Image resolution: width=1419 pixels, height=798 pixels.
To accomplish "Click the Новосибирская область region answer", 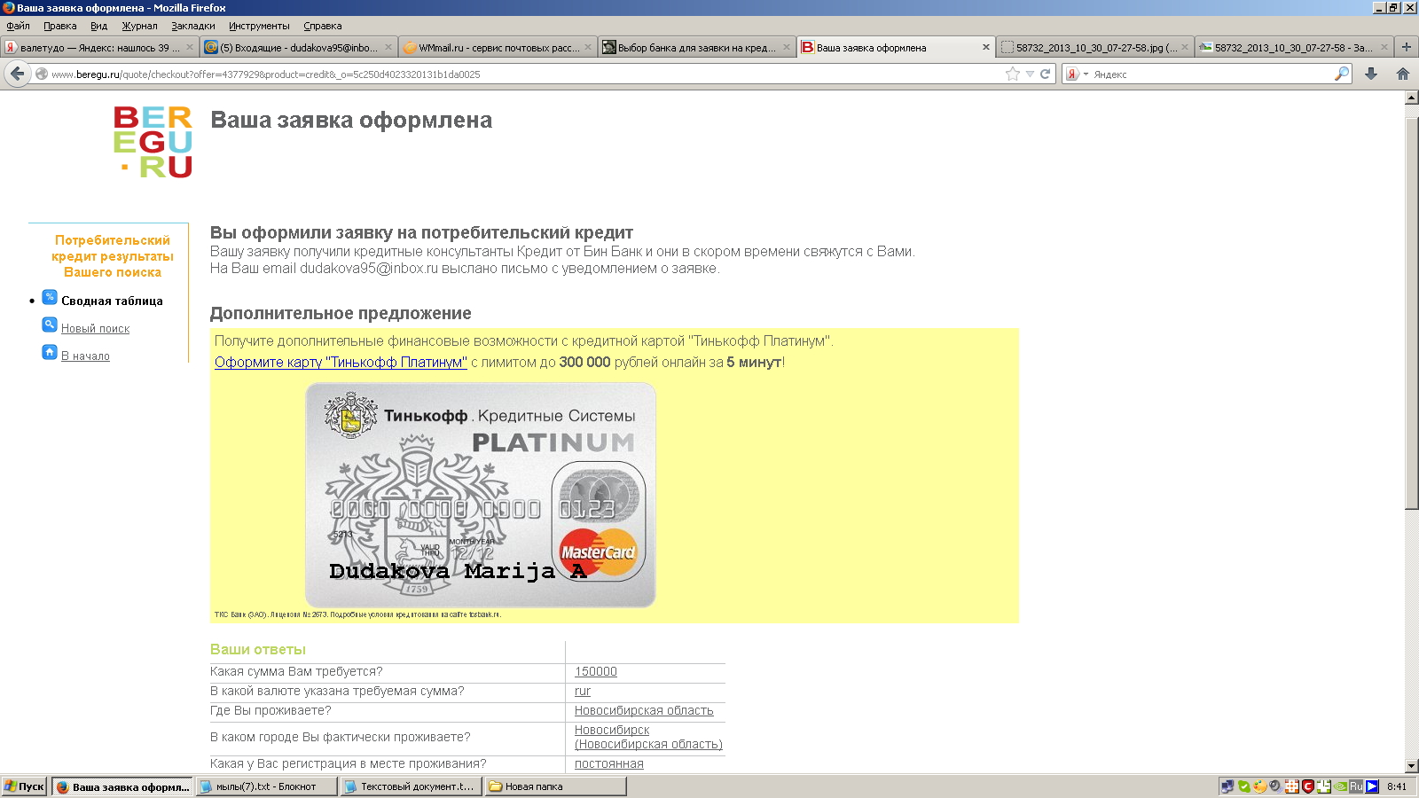I will 644,710.
